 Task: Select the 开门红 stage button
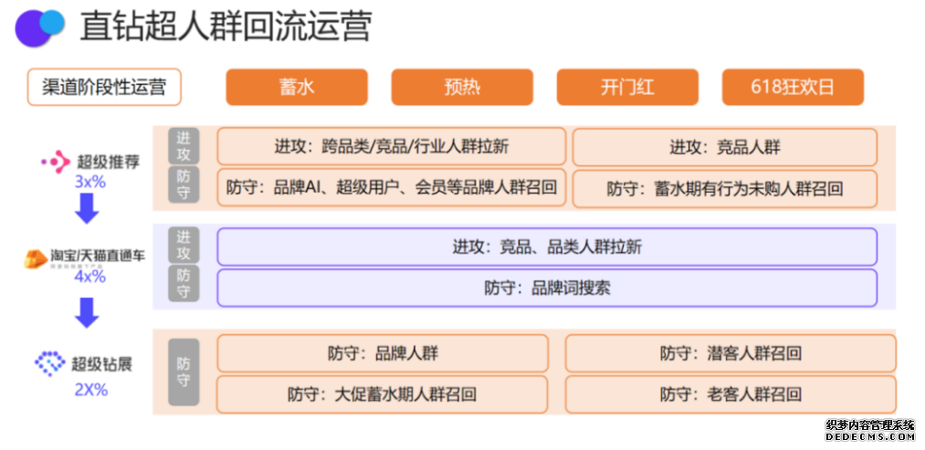(x=627, y=88)
